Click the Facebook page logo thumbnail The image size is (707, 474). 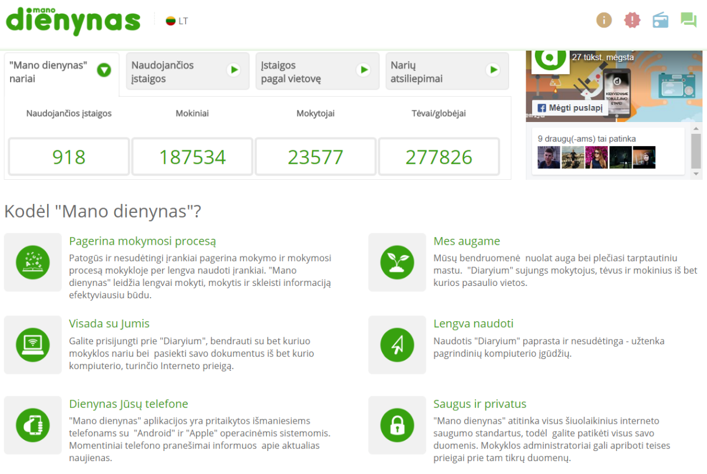coord(551,61)
